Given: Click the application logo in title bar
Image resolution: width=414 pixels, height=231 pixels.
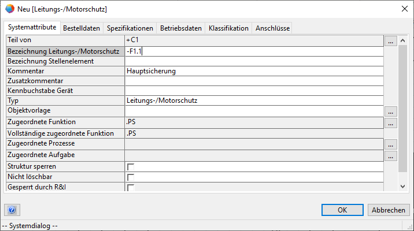Looking at the screenshot, I should pos(9,9).
